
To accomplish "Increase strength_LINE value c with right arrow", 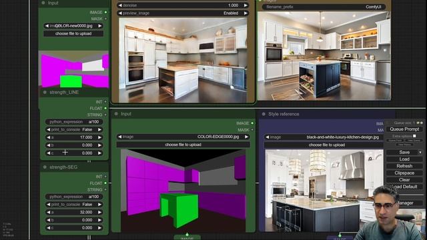I will pyautogui.click(x=99, y=153).
